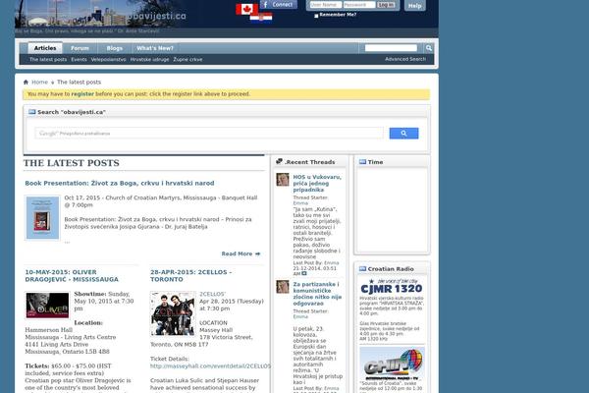Select the Articles tab
The width and height of the screenshot is (589, 393).
click(x=45, y=48)
